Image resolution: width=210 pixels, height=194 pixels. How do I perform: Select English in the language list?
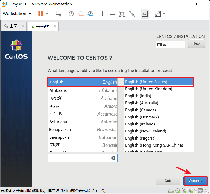[x=83, y=82]
